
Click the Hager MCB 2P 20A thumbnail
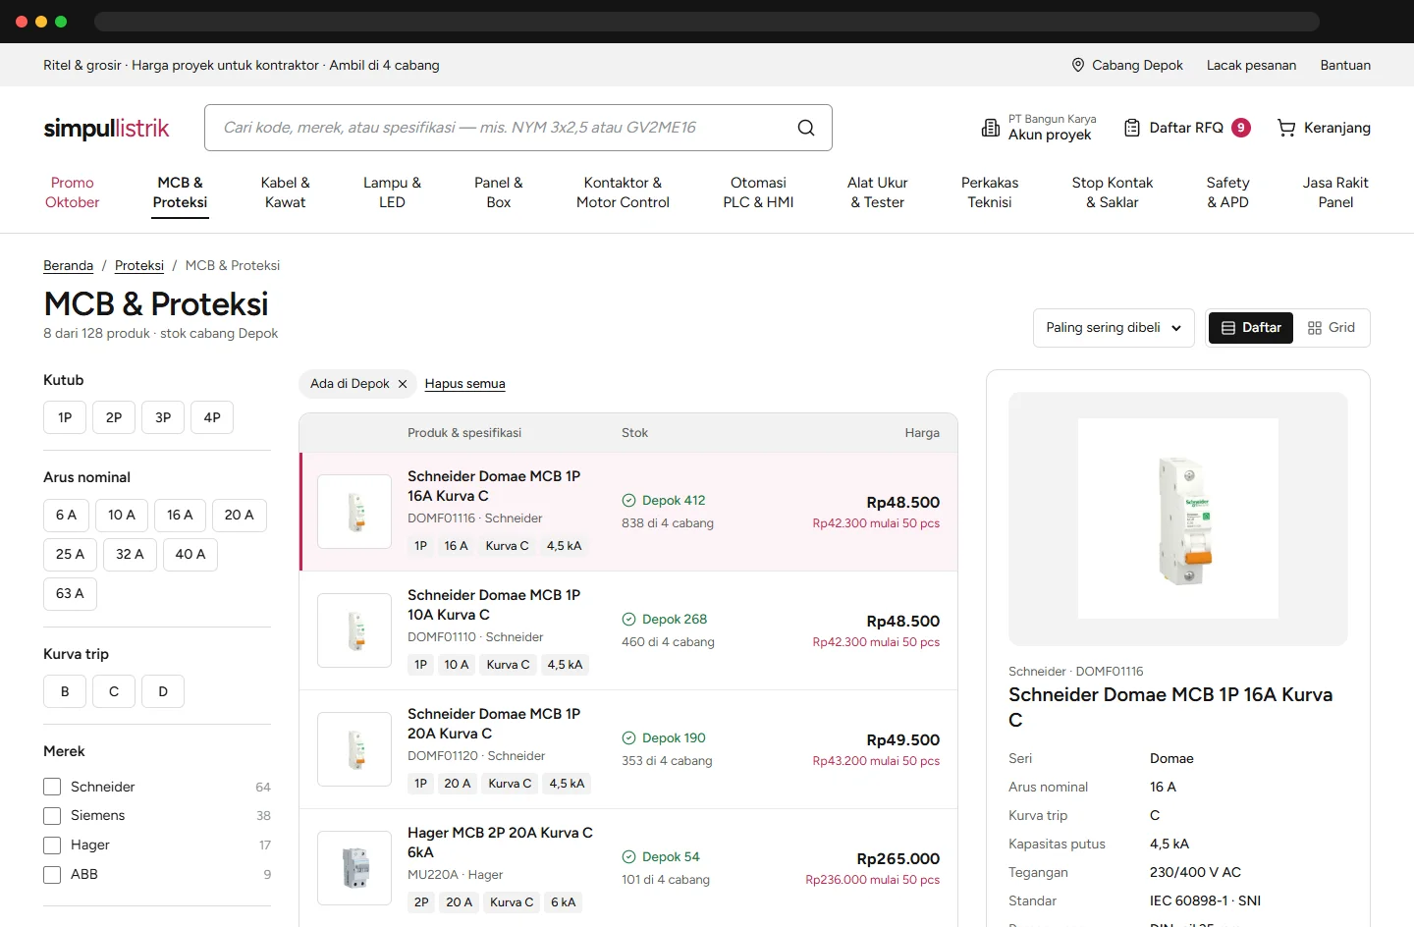354,868
